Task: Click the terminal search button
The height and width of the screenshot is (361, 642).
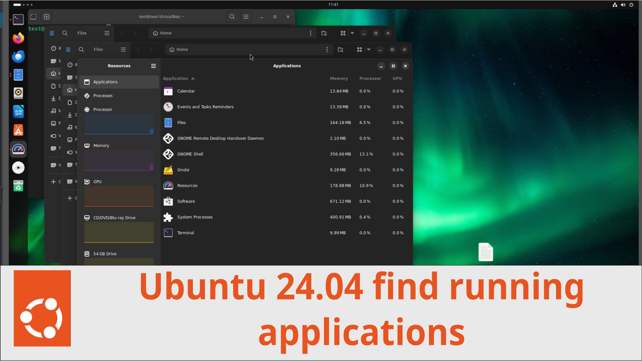Action: [232, 17]
